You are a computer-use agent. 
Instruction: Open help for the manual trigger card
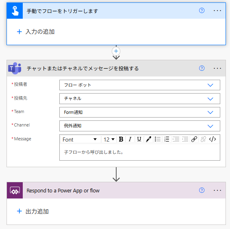[202, 11]
